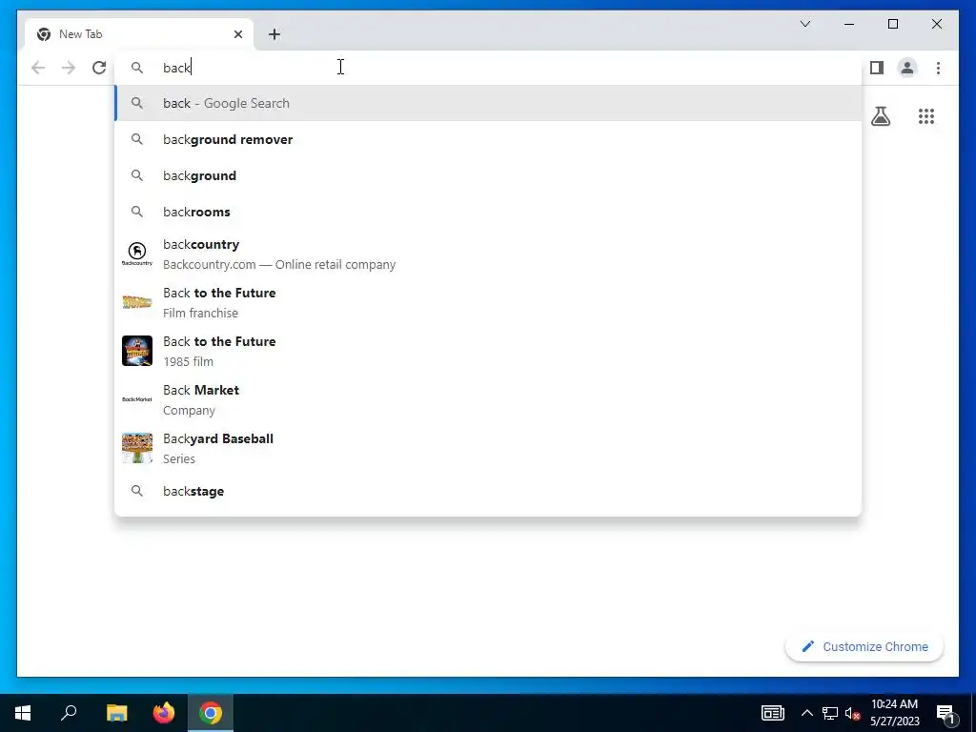The image size is (976, 732).
Task: Open Chrome side panel icon
Action: click(x=877, y=68)
